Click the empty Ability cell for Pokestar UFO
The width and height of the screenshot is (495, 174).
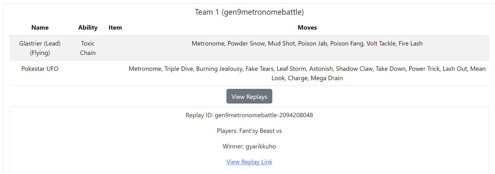pos(88,73)
